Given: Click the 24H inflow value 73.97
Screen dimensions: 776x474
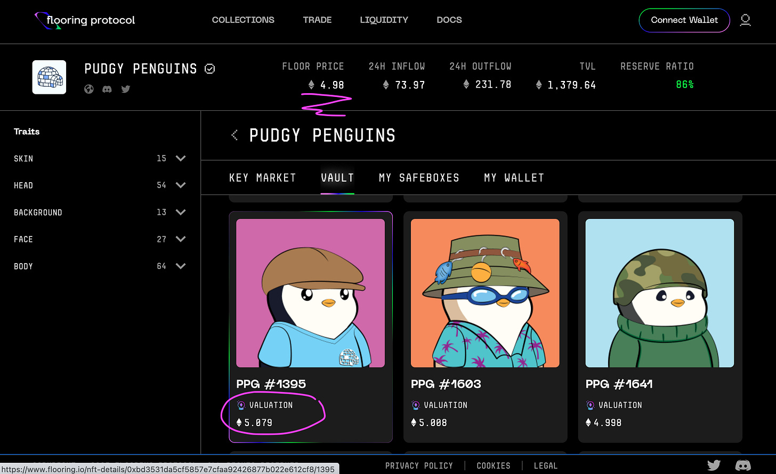Looking at the screenshot, I should pyautogui.click(x=410, y=85).
